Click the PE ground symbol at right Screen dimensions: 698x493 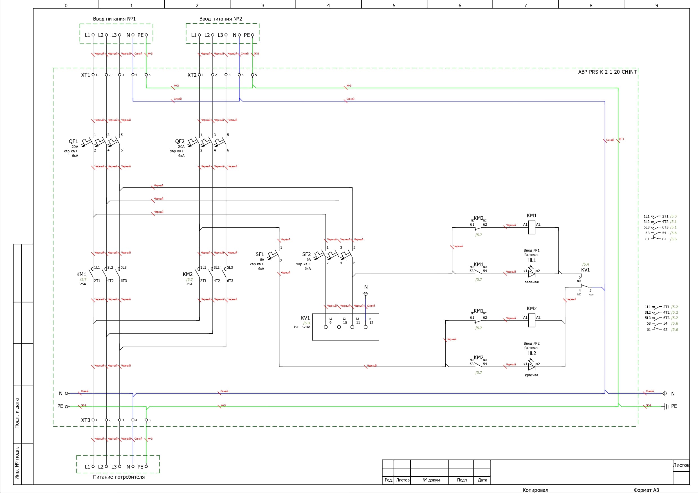coord(666,406)
